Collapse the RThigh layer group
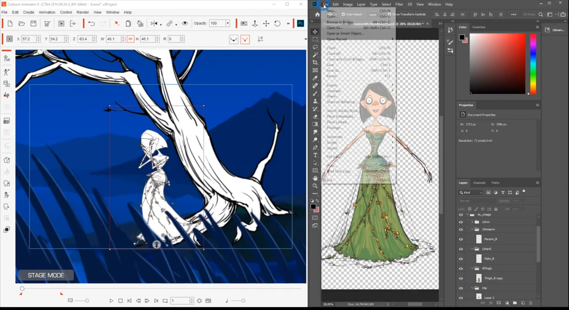Image resolution: width=569 pixels, height=310 pixels. click(x=472, y=268)
